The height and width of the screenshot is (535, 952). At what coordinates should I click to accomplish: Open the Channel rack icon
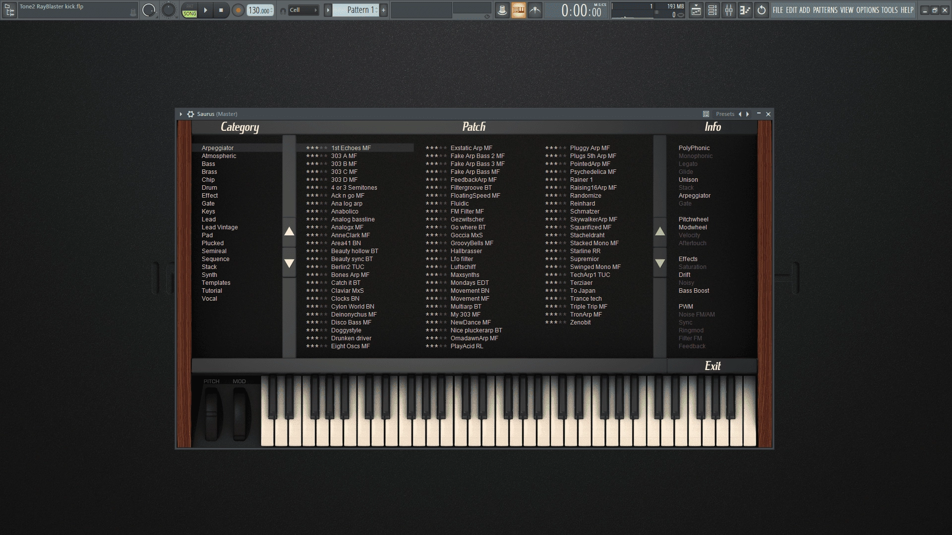[713, 10]
